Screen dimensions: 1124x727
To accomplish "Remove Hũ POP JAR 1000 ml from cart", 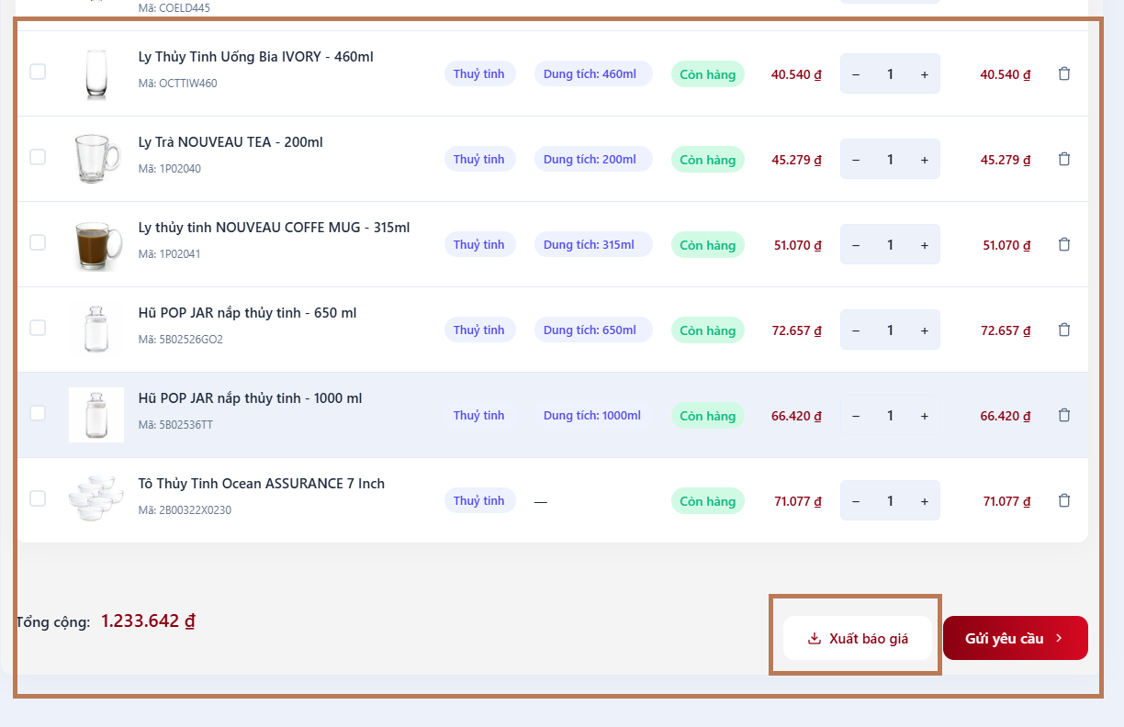I will coord(1064,415).
